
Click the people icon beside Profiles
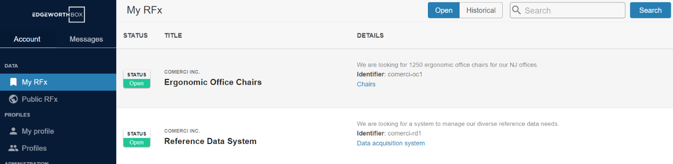coord(13,148)
